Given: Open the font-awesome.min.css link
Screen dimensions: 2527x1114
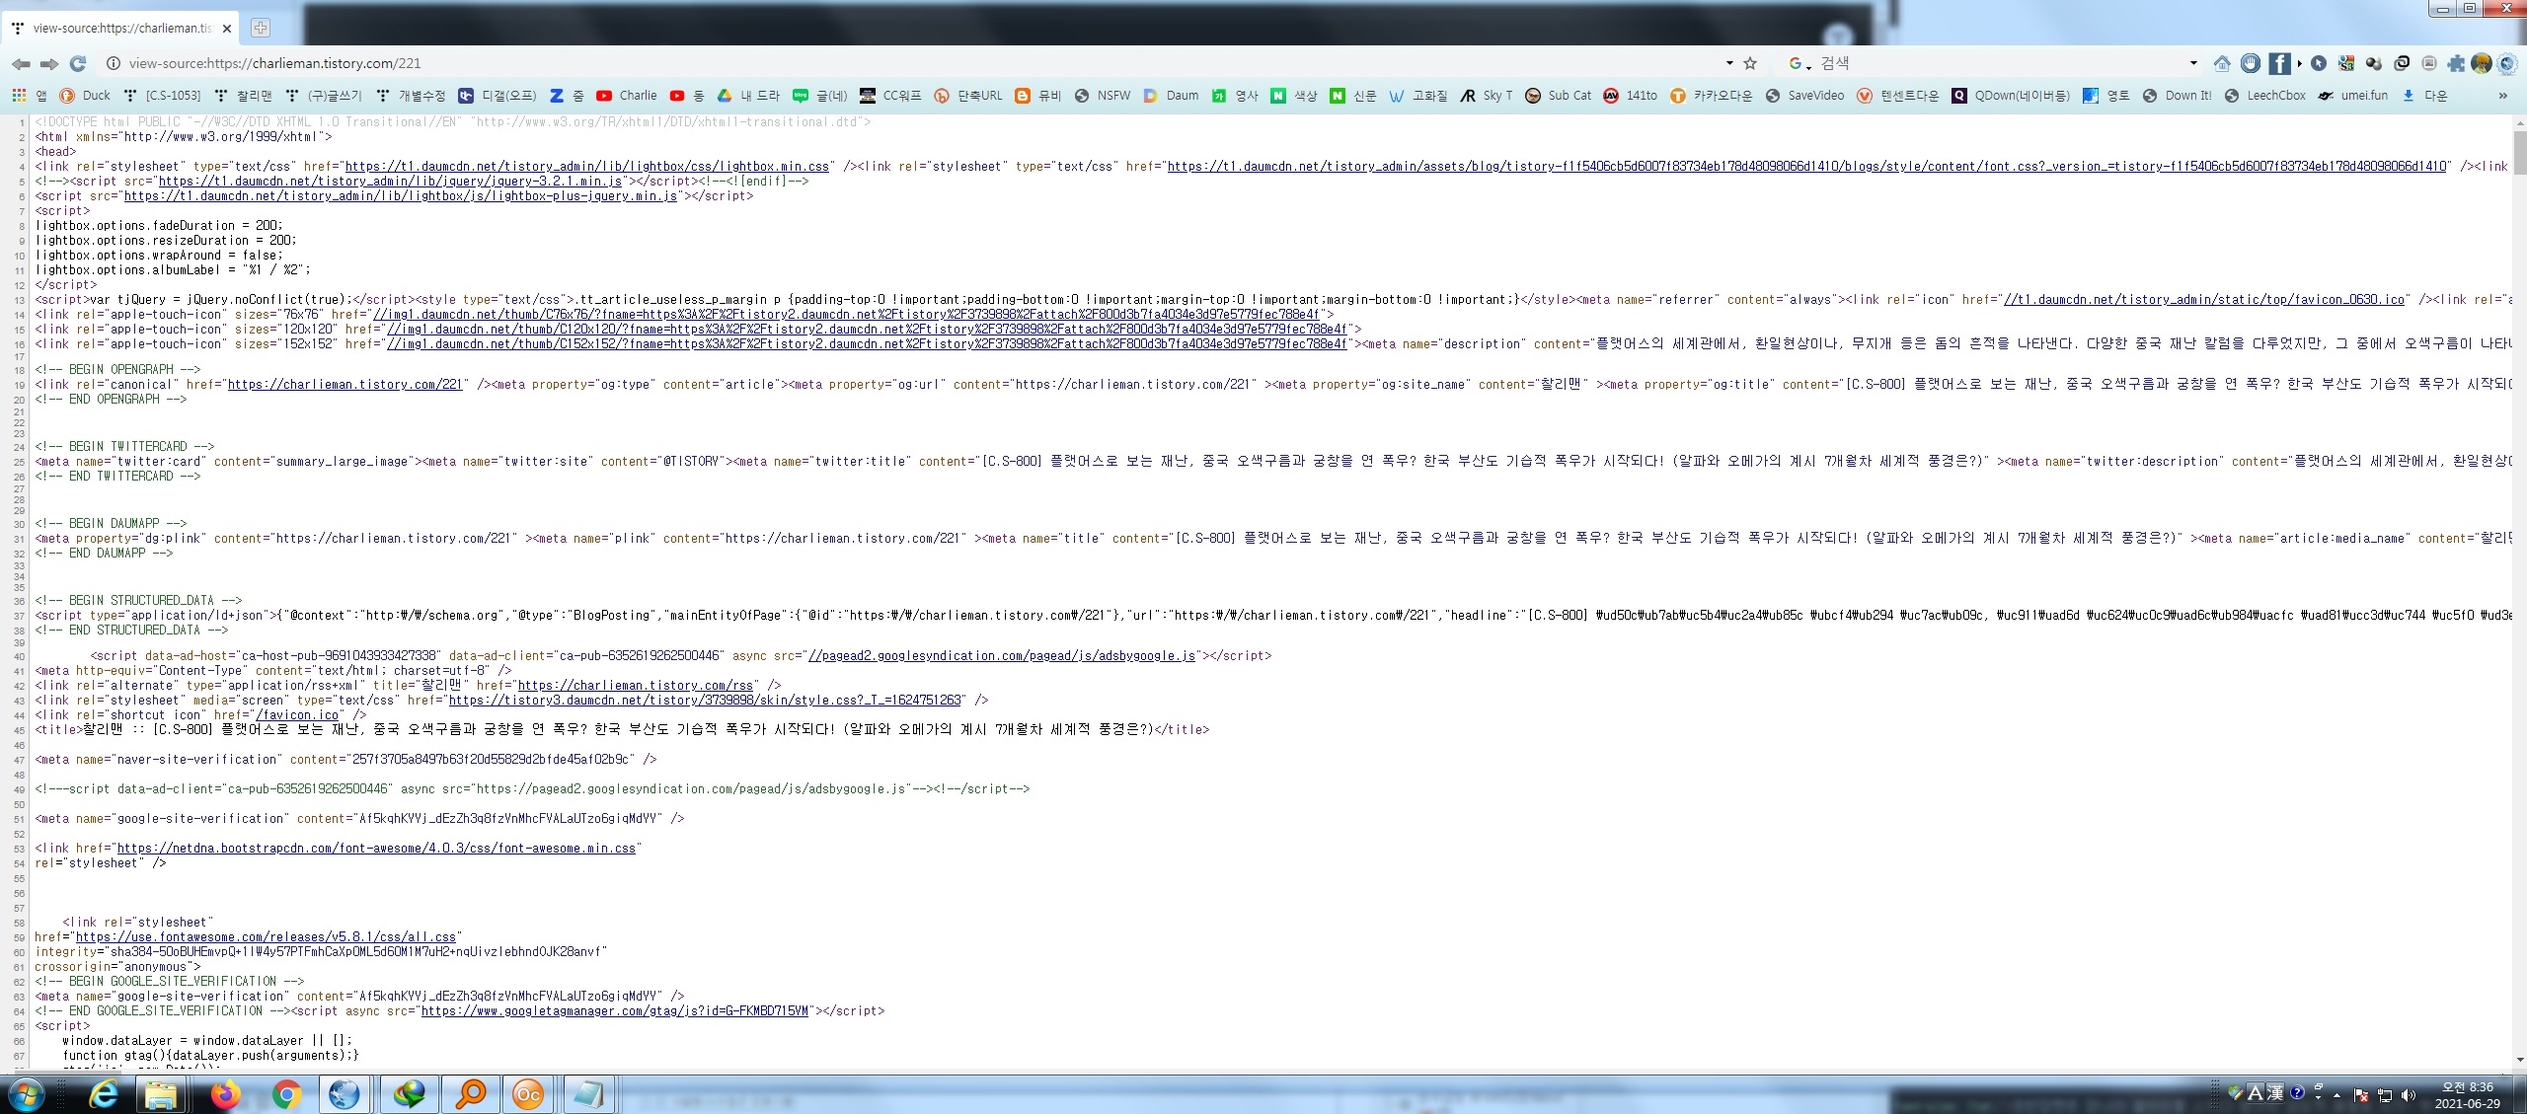Looking at the screenshot, I should pos(376,849).
